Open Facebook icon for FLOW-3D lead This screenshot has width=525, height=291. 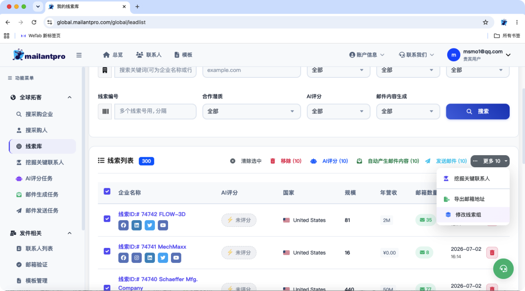(x=123, y=225)
